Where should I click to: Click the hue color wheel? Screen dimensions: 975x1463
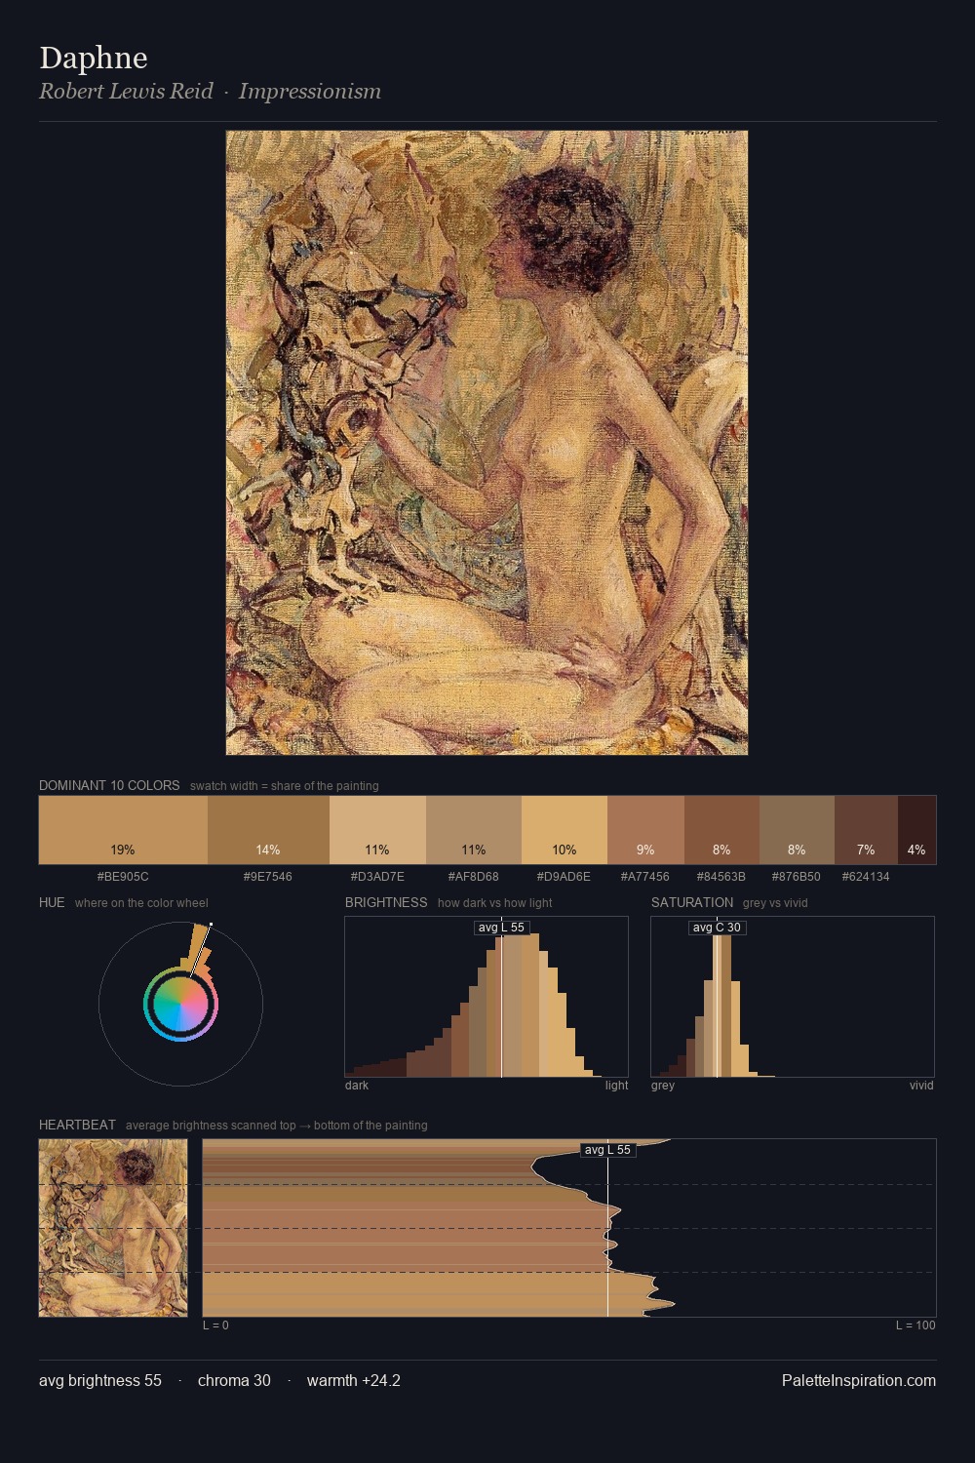click(x=180, y=1004)
